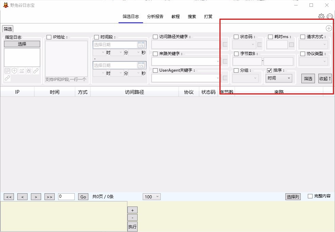Open the page size dropdown showing 100
Image resolution: width=335 pixels, height=232 pixels.
(x=152, y=197)
